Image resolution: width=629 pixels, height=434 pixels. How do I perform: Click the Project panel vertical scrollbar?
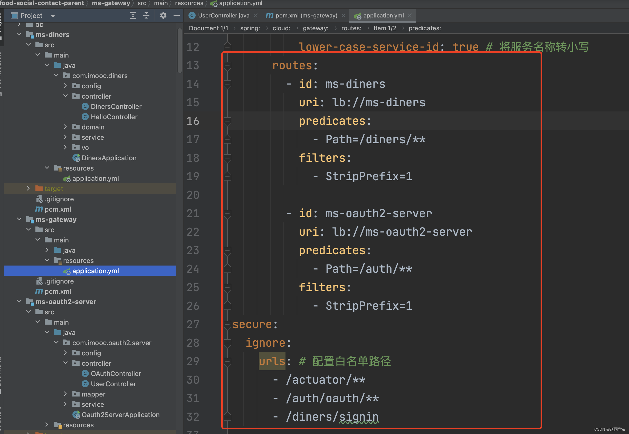pyautogui.click(x=179, y=50)
